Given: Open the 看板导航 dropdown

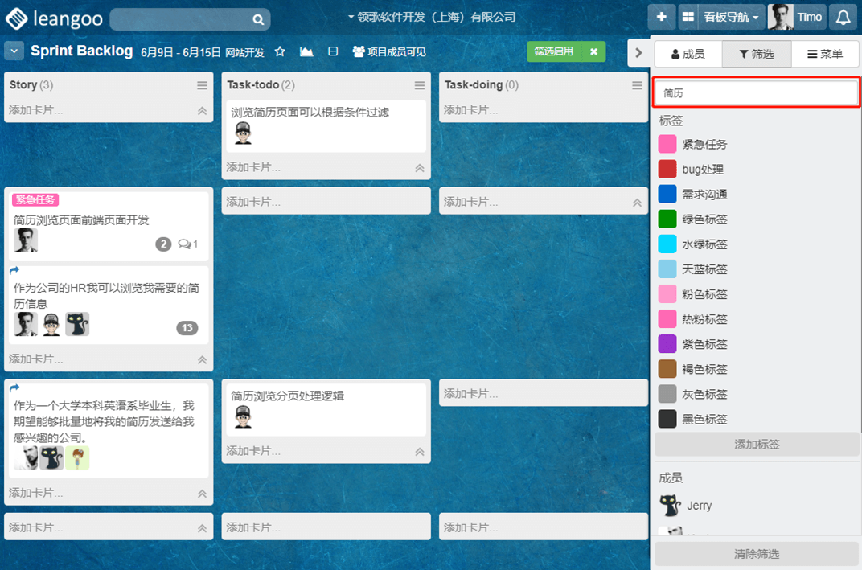Looking at the screenshot, I should [x=720, y=17].
